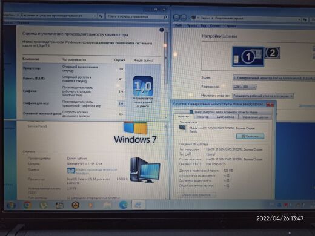Open the Экран monitor selection dropdown
Image resolution: width=315 pixels, height=236 pixels.
pos(274,78)
